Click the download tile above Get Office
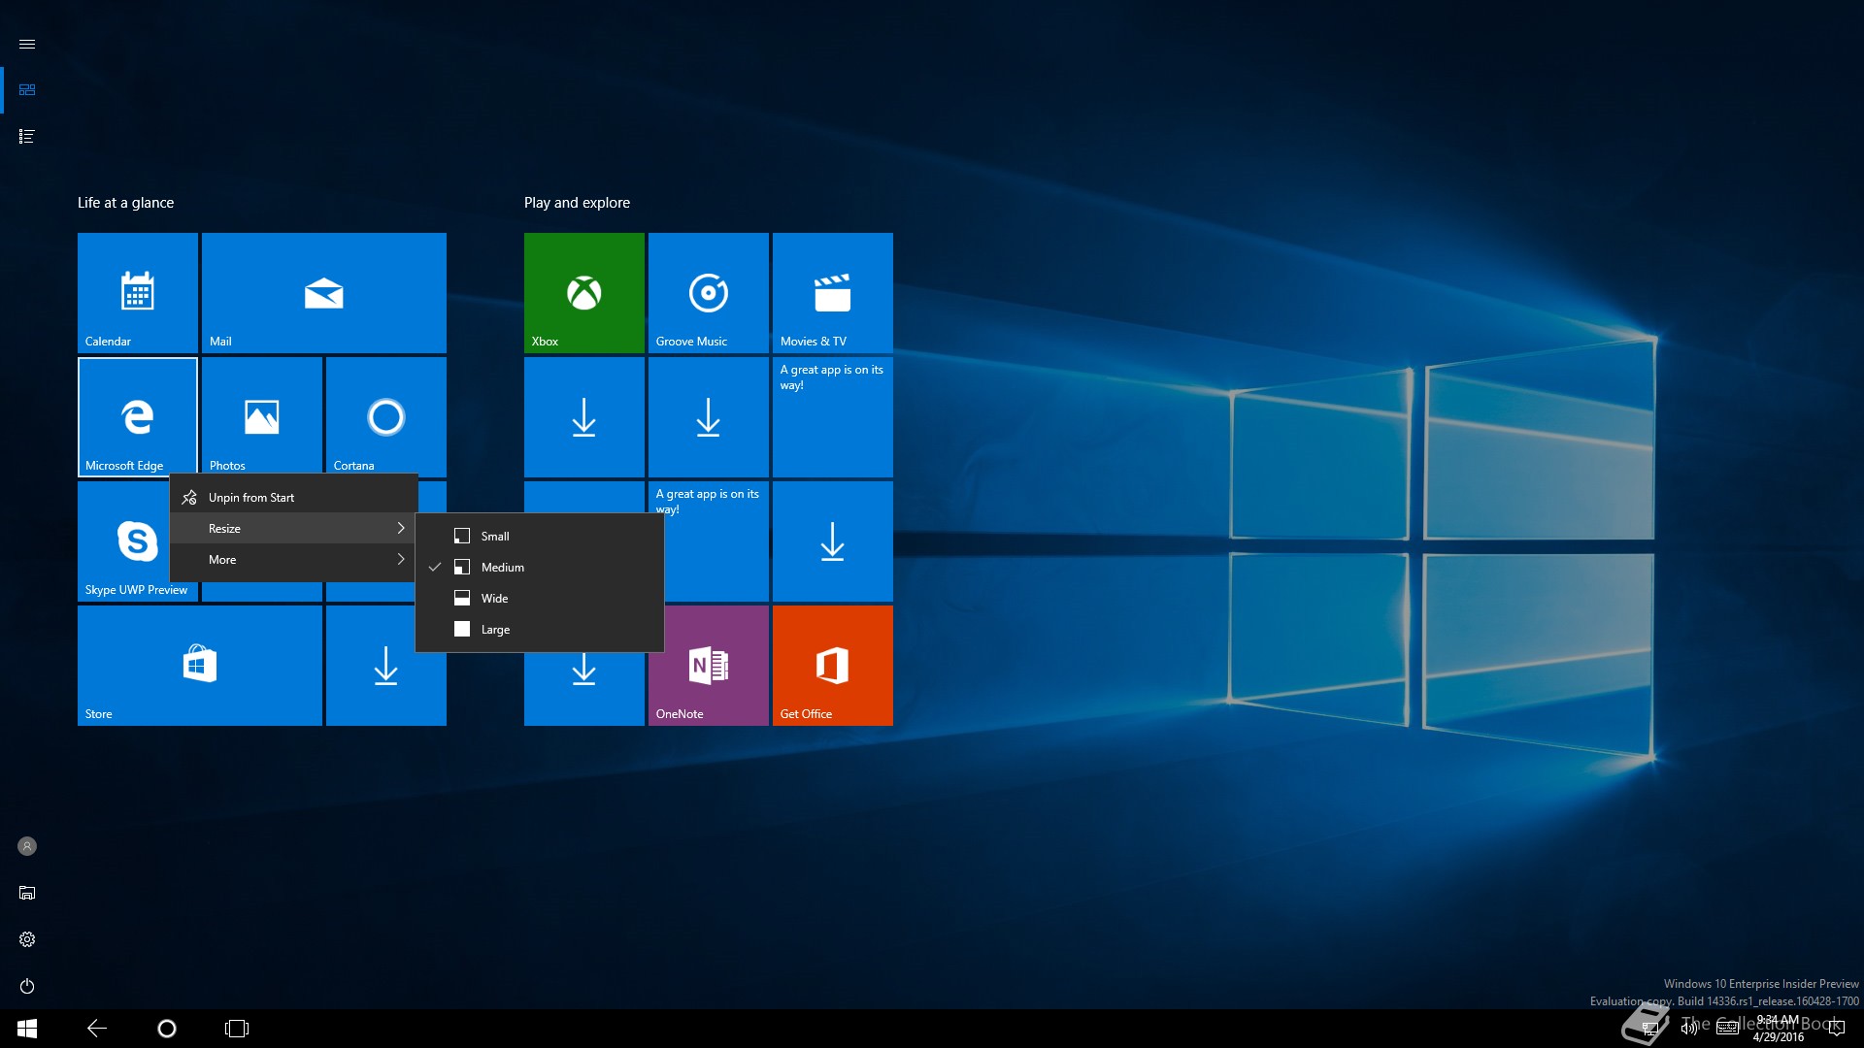 [x=833, y=540]
